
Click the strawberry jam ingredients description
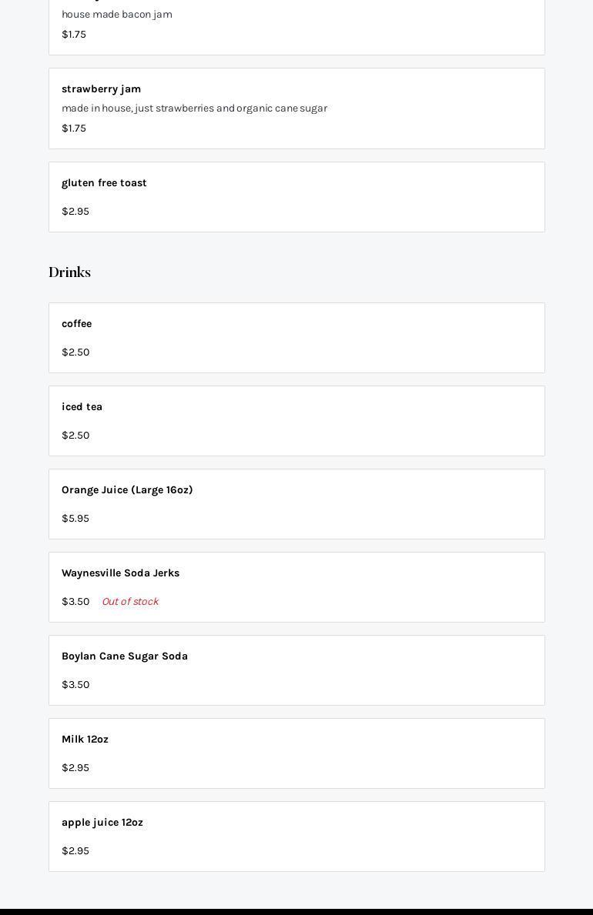194,109
